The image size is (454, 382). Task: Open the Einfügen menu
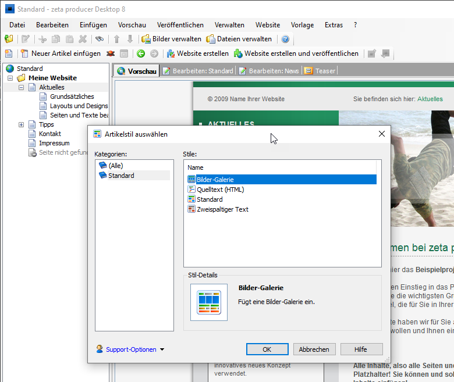(93, 25)
